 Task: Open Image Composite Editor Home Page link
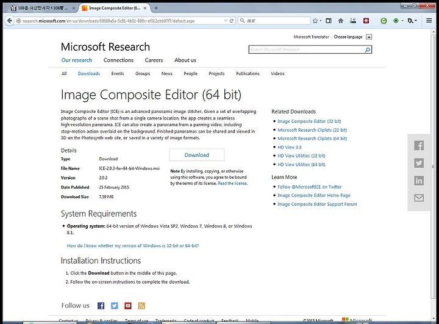click(314, 195)
